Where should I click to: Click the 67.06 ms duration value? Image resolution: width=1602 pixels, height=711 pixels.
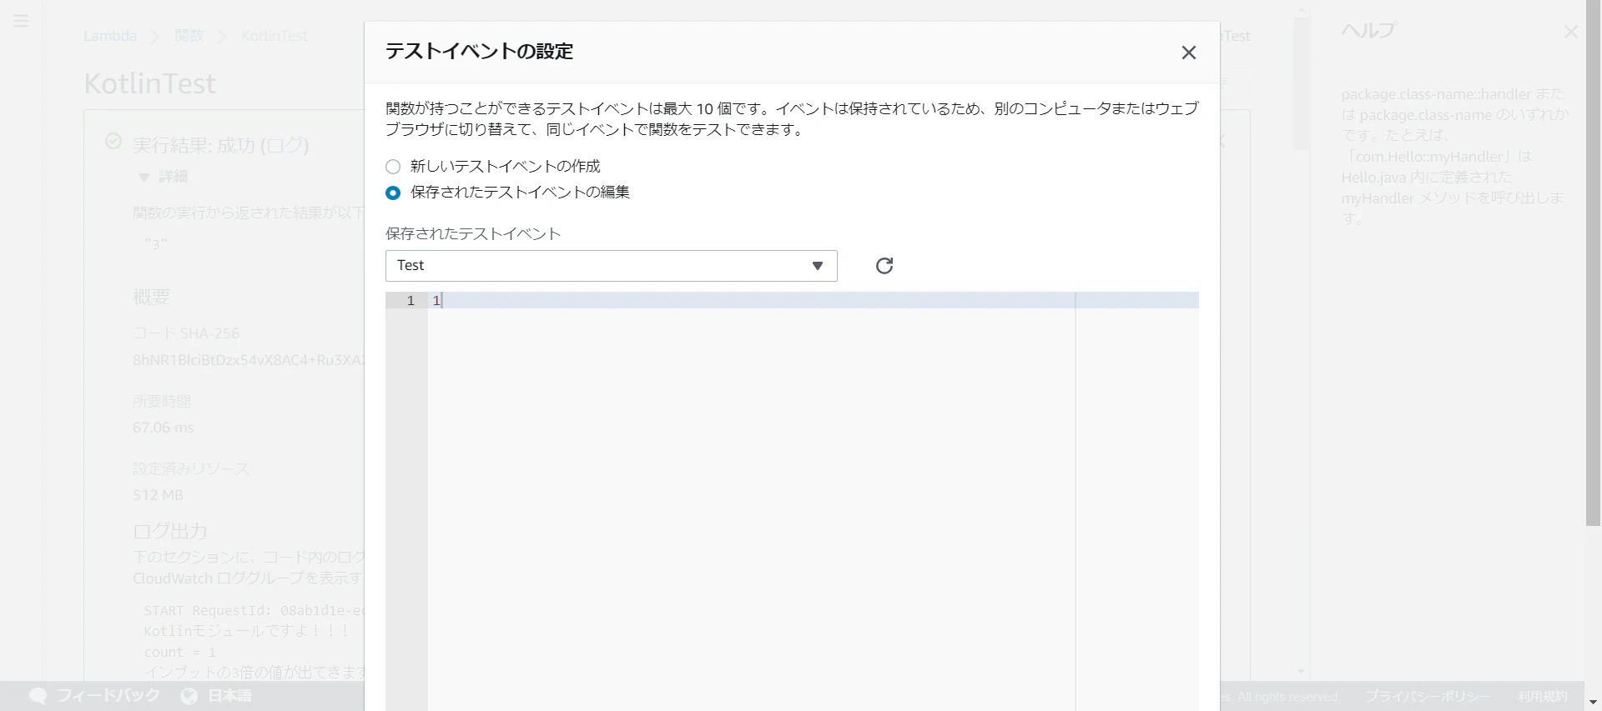tap(164, 428)
